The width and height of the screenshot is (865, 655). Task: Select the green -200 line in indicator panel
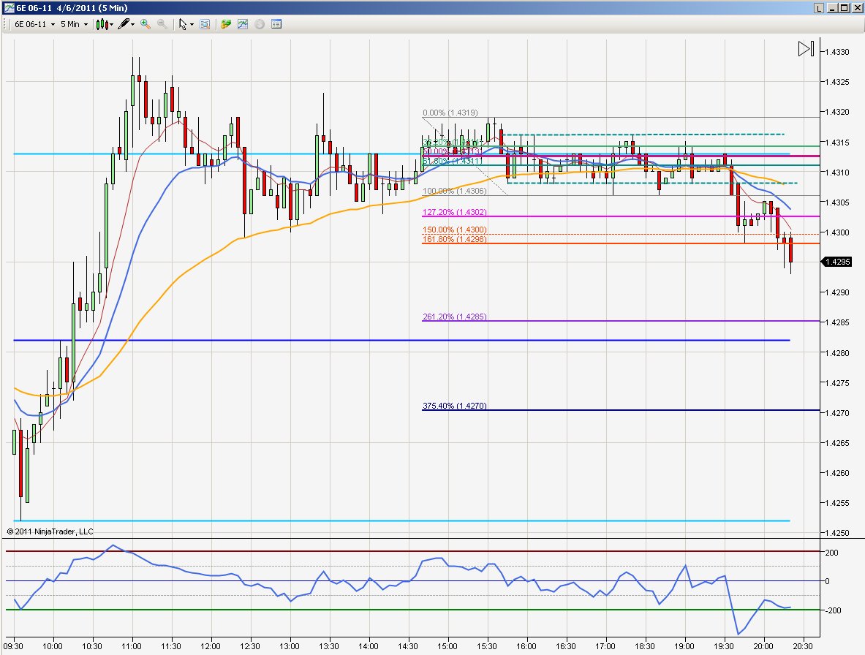pyautogui.click(x=412, y=609)
